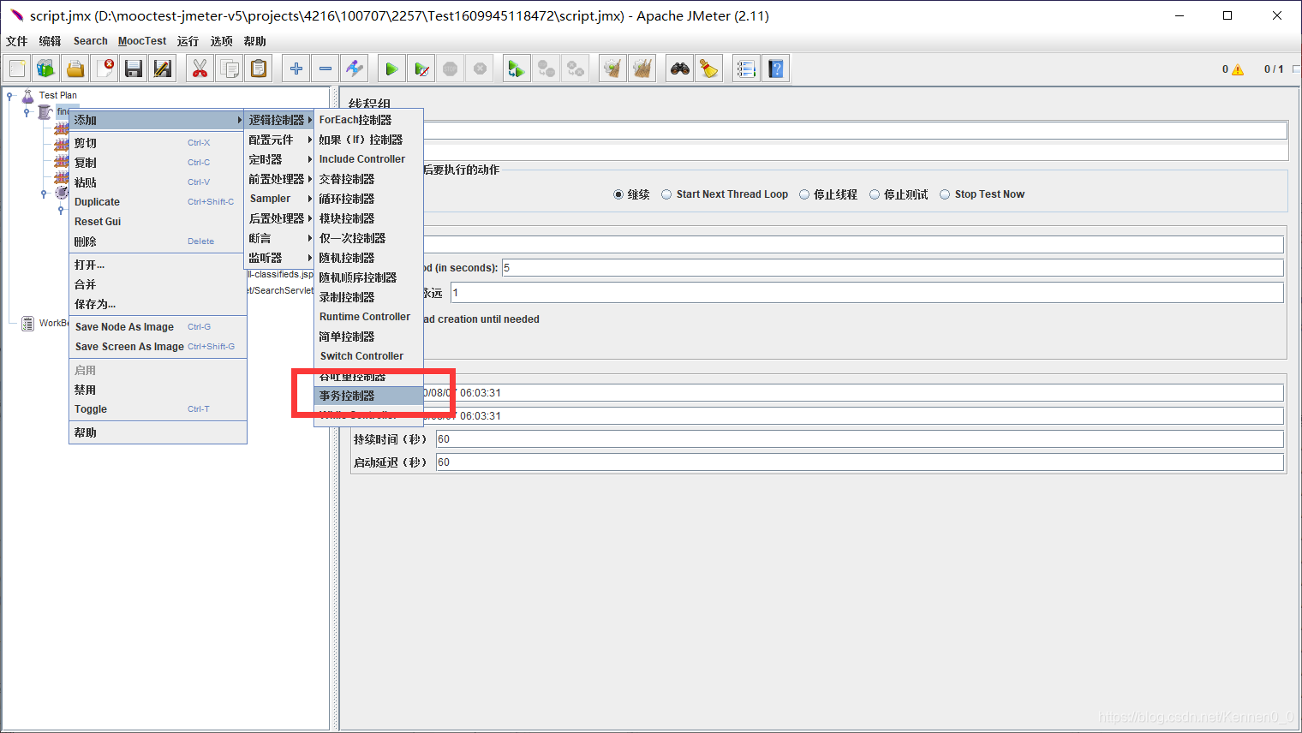Viewport: 1302px width, 733px height.
Task: Select the 继续 radio button
Action: click(x=618, y=194)
